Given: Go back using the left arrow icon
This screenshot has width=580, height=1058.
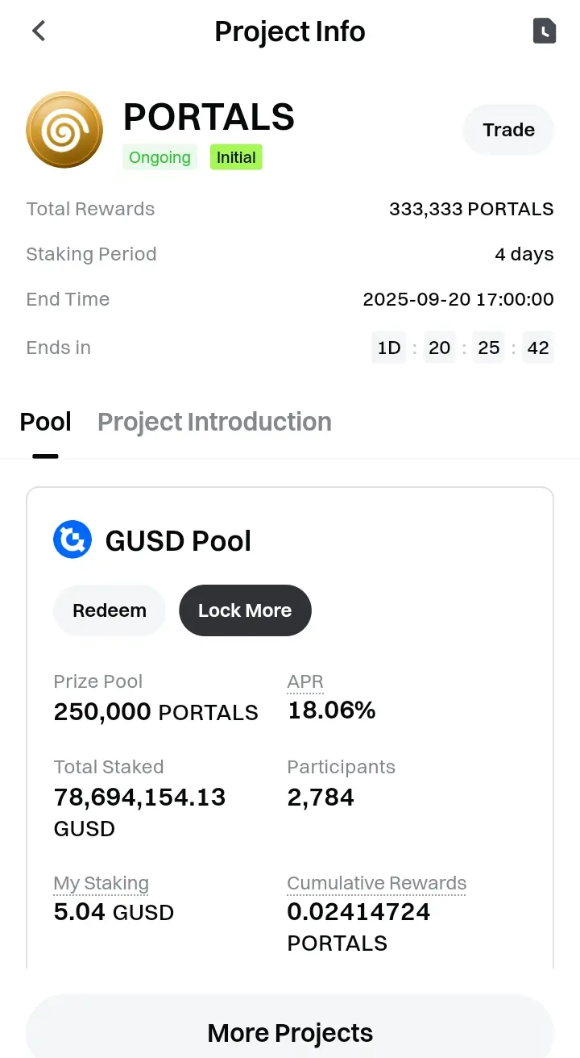Looking at the screenshot, I should coord(38,31).
